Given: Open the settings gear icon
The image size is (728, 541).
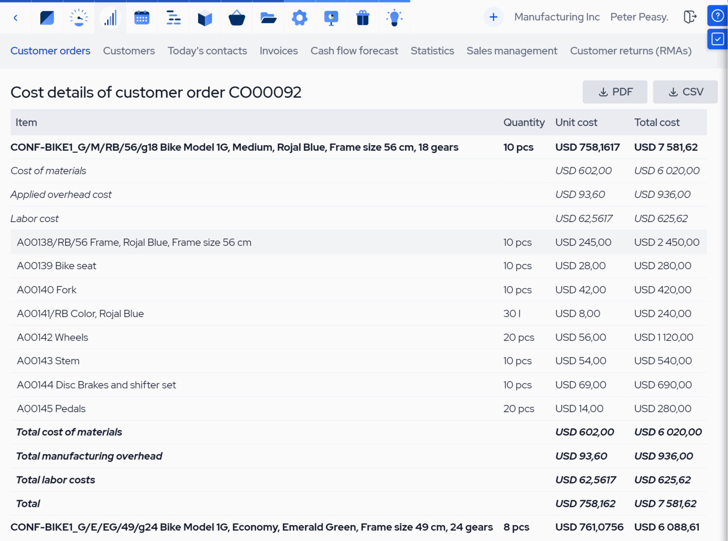Looking at the screenshot, I should pos(300,18).
